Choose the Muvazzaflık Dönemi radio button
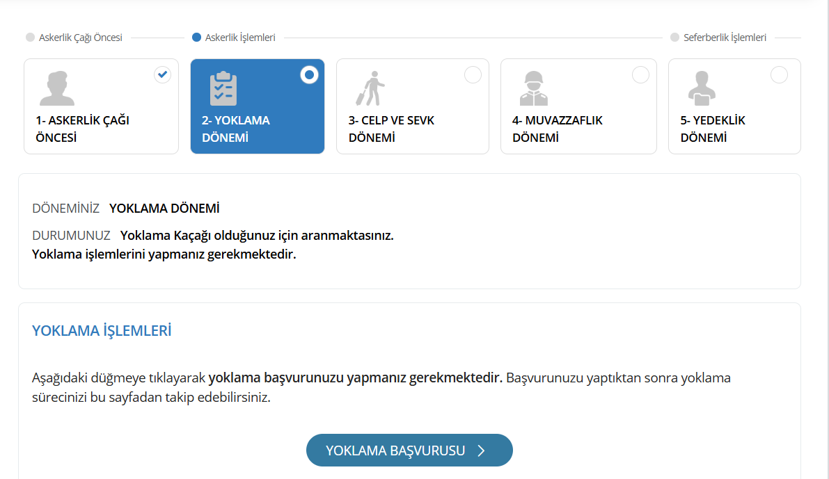Viewport: 829px width, 479px height. [640, 74]
